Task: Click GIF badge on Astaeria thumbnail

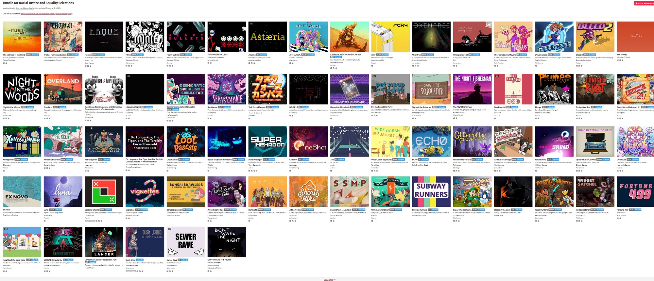Action: (251, 24)
